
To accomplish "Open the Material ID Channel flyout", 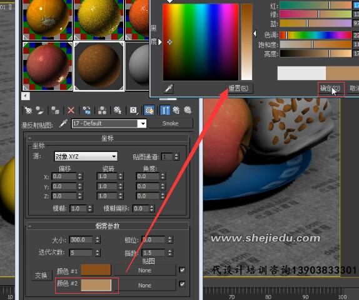I will point(134,110).
